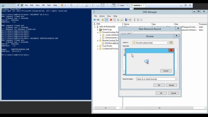Click the up-one-level folder icon in DNS Manager
The height and width of the screenshot is (117, 208).
103,20
